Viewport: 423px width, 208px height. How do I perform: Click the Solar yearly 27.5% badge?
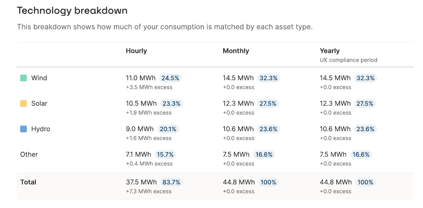(x=365, y=104)
